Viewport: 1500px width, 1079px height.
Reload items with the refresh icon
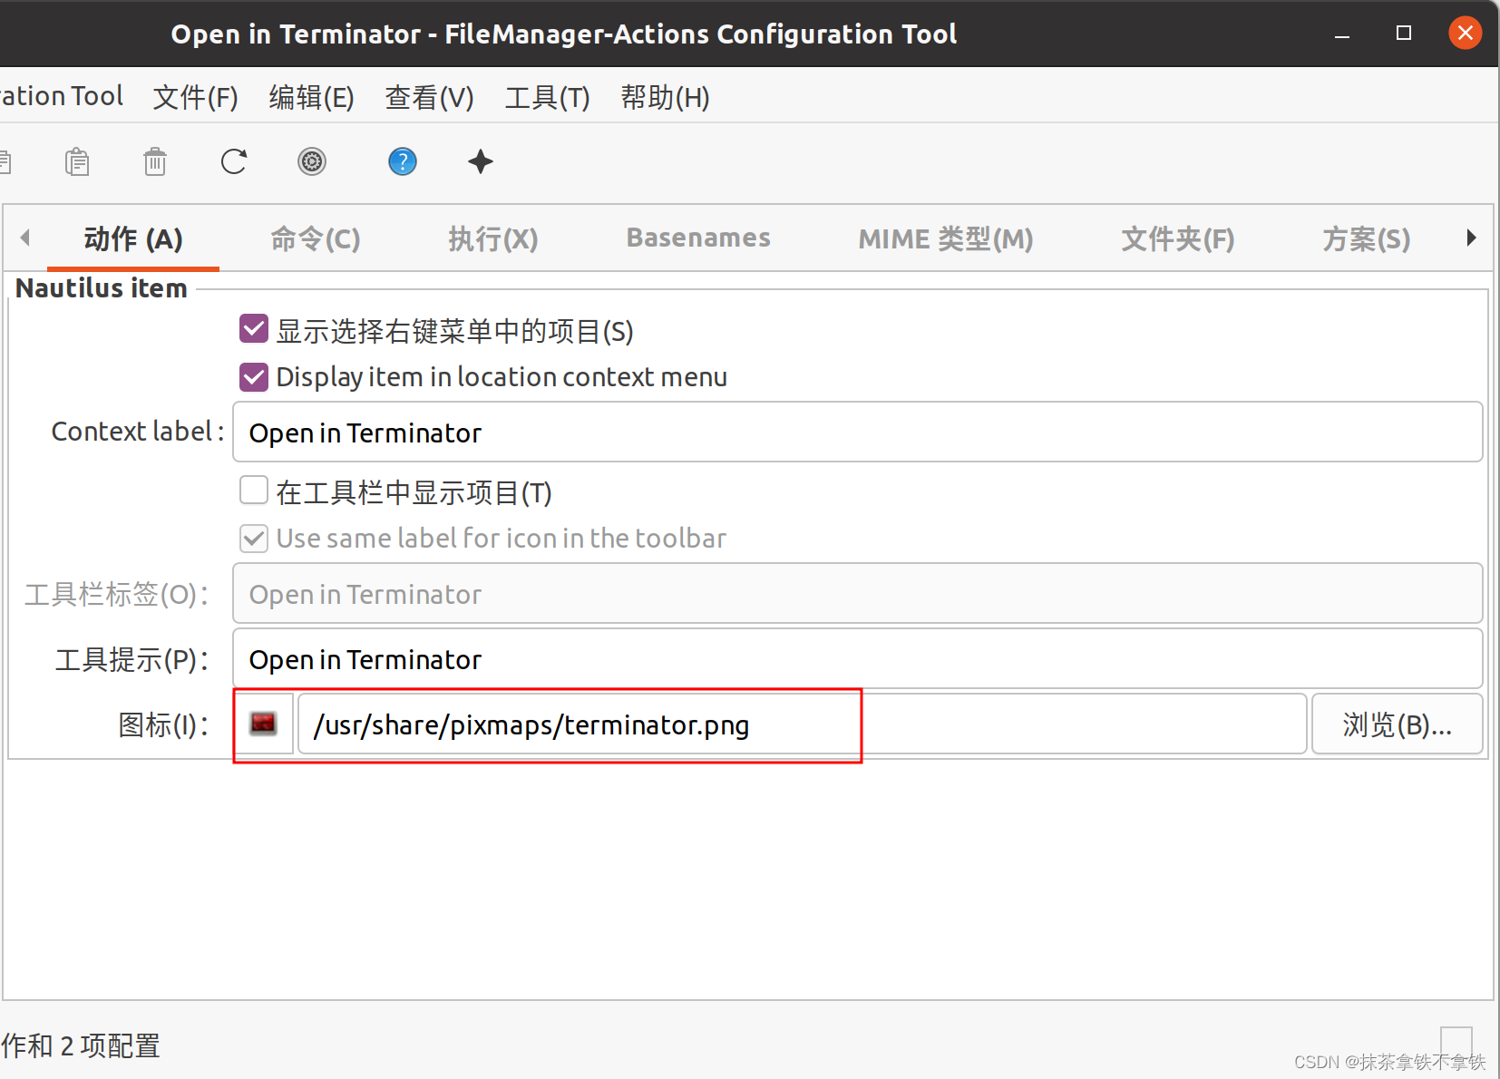pyautogui.click(x=234, y=162)
